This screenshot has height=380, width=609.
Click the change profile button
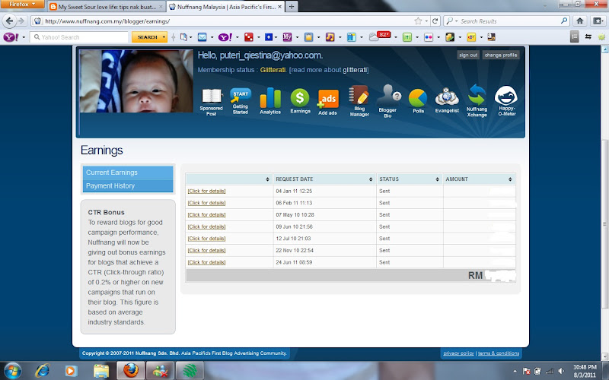pyautogui.click(x=501, y=55)
